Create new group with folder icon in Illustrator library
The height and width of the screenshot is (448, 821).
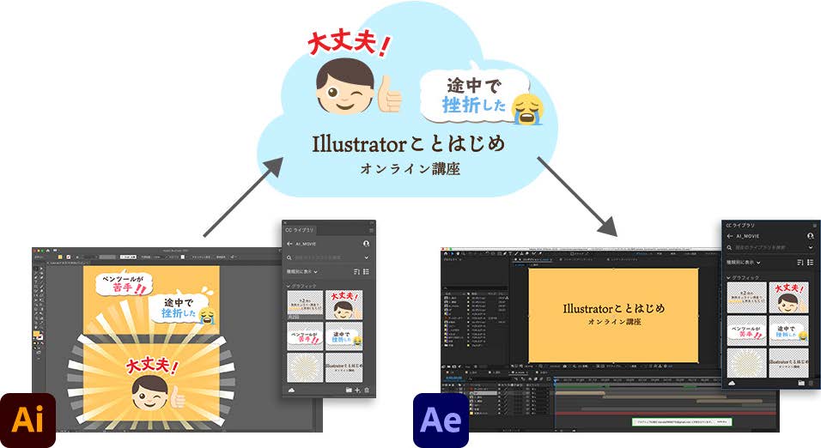(x=349, y=390)
